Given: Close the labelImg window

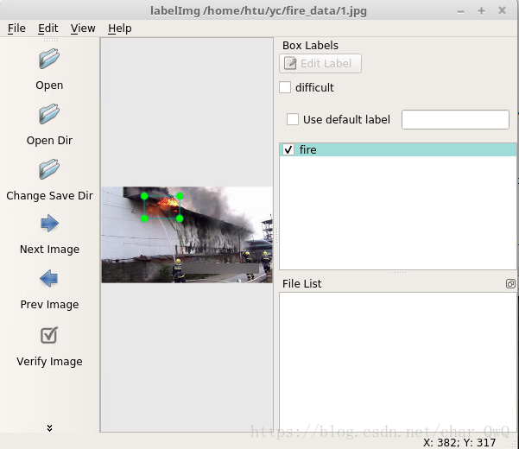Looking at the screenshot, I should (x=502, y=10).
